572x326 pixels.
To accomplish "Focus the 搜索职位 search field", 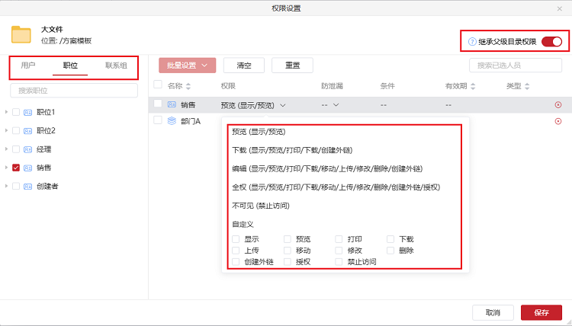I will coord(74,91).
